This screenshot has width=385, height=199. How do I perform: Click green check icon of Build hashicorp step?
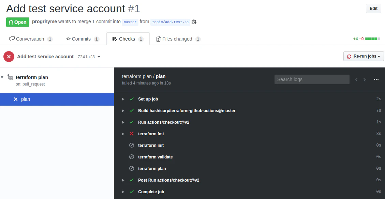pyautogui.click(x=132, y=111)
